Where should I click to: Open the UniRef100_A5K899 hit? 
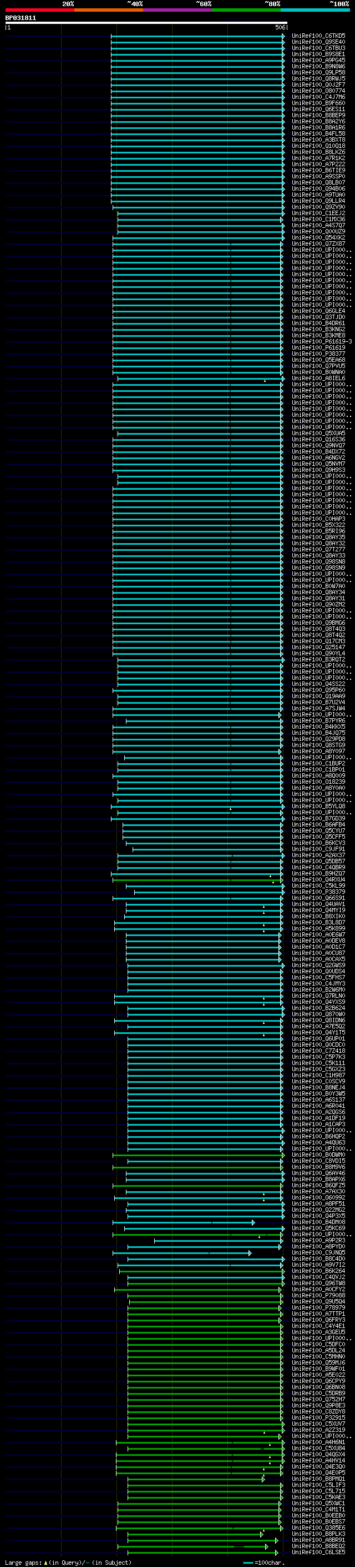tap(318, 929)
